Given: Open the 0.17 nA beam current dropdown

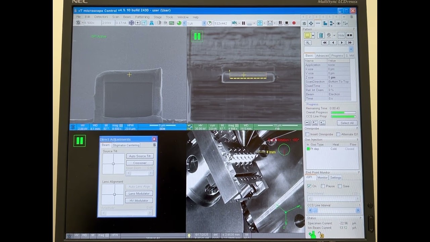Looking at the screenshot, I should tap(122, 23).
